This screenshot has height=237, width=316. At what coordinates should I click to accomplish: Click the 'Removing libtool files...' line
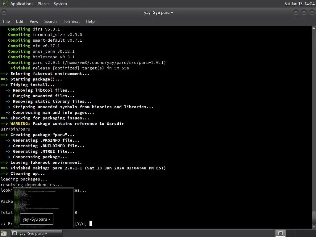click(40, 90)
